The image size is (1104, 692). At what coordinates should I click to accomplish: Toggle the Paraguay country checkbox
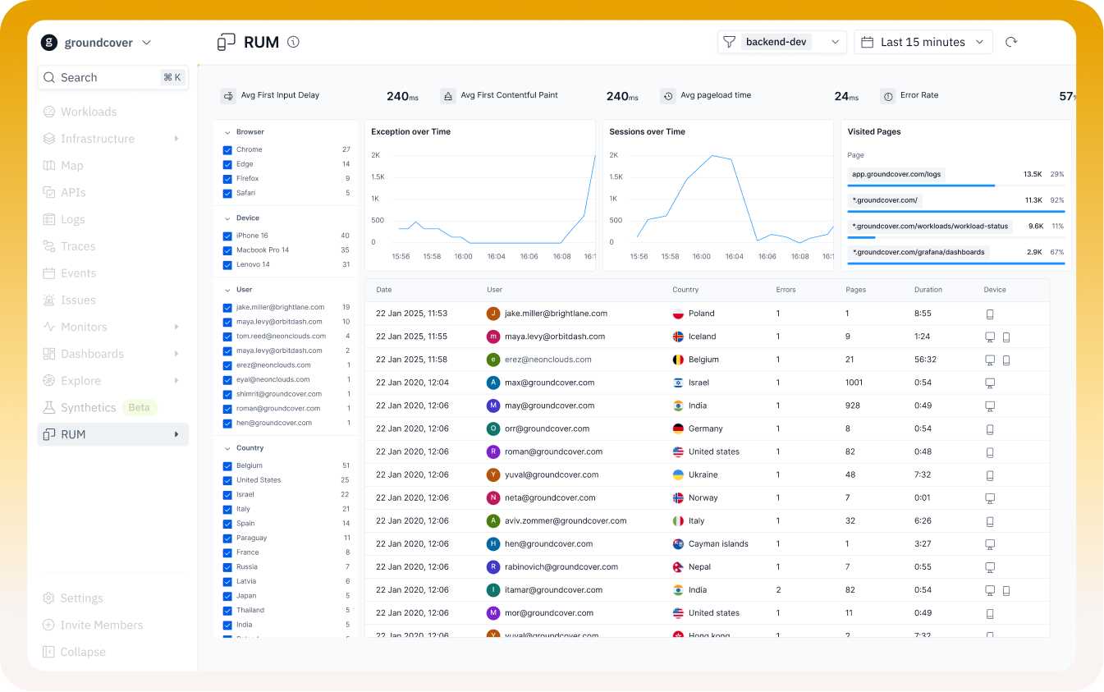point(227,538)
